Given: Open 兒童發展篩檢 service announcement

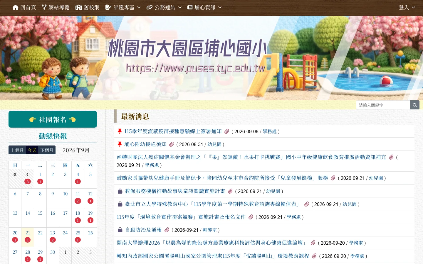Looking at the screenshot, I should tap(222, 178).
